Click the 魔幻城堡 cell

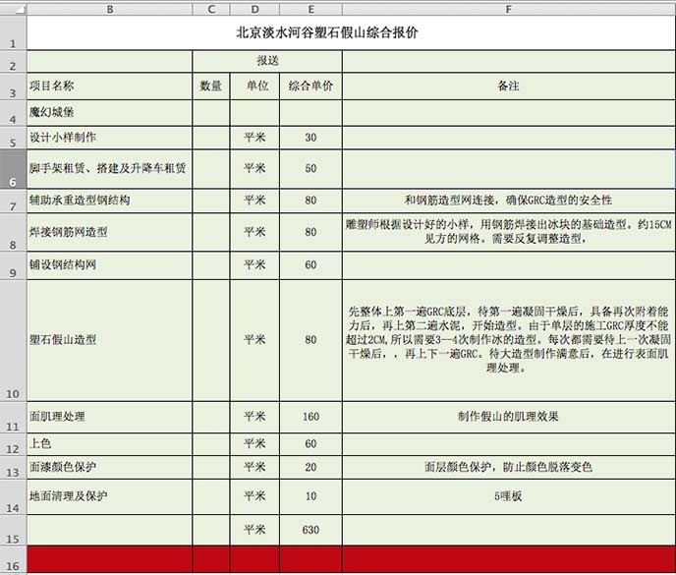pyautogui.click(x=109, y=113)
